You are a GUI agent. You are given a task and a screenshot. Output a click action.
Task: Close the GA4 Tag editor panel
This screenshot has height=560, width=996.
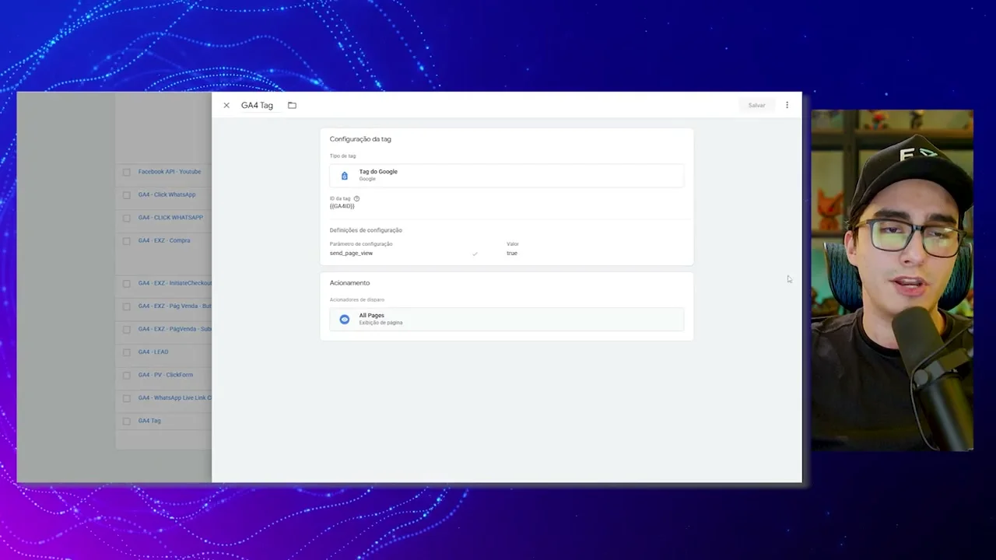(226, 105)
